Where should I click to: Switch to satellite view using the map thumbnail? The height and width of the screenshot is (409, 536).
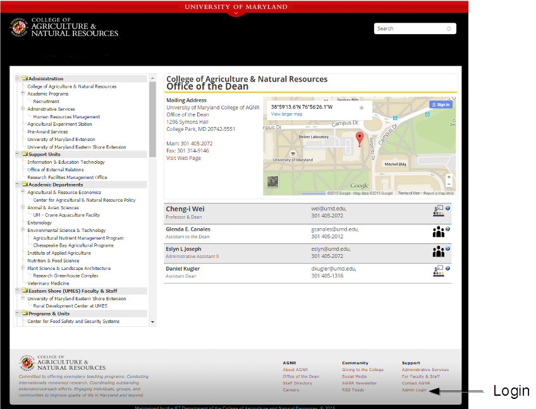(x=272, y=181)
